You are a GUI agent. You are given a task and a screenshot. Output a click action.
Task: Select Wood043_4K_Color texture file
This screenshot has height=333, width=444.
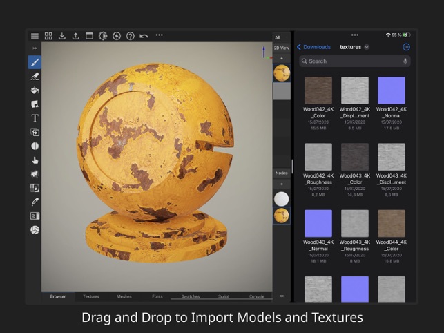pos(355,170)
